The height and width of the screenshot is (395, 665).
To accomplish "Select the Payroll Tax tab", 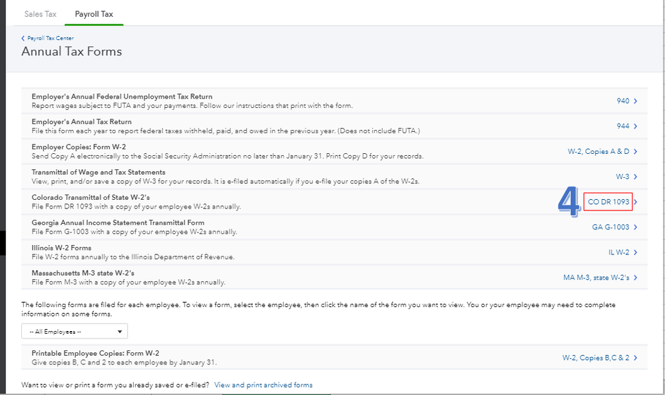I will coord(94,14).
